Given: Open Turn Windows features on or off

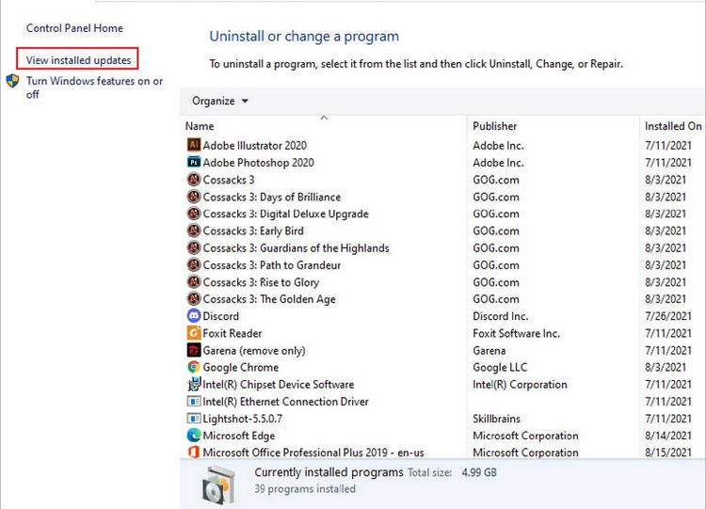Looking at the screenshot, I should [x=94, y=87].
